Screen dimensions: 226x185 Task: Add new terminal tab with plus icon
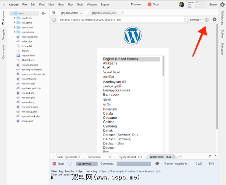(x=180, y=156)
